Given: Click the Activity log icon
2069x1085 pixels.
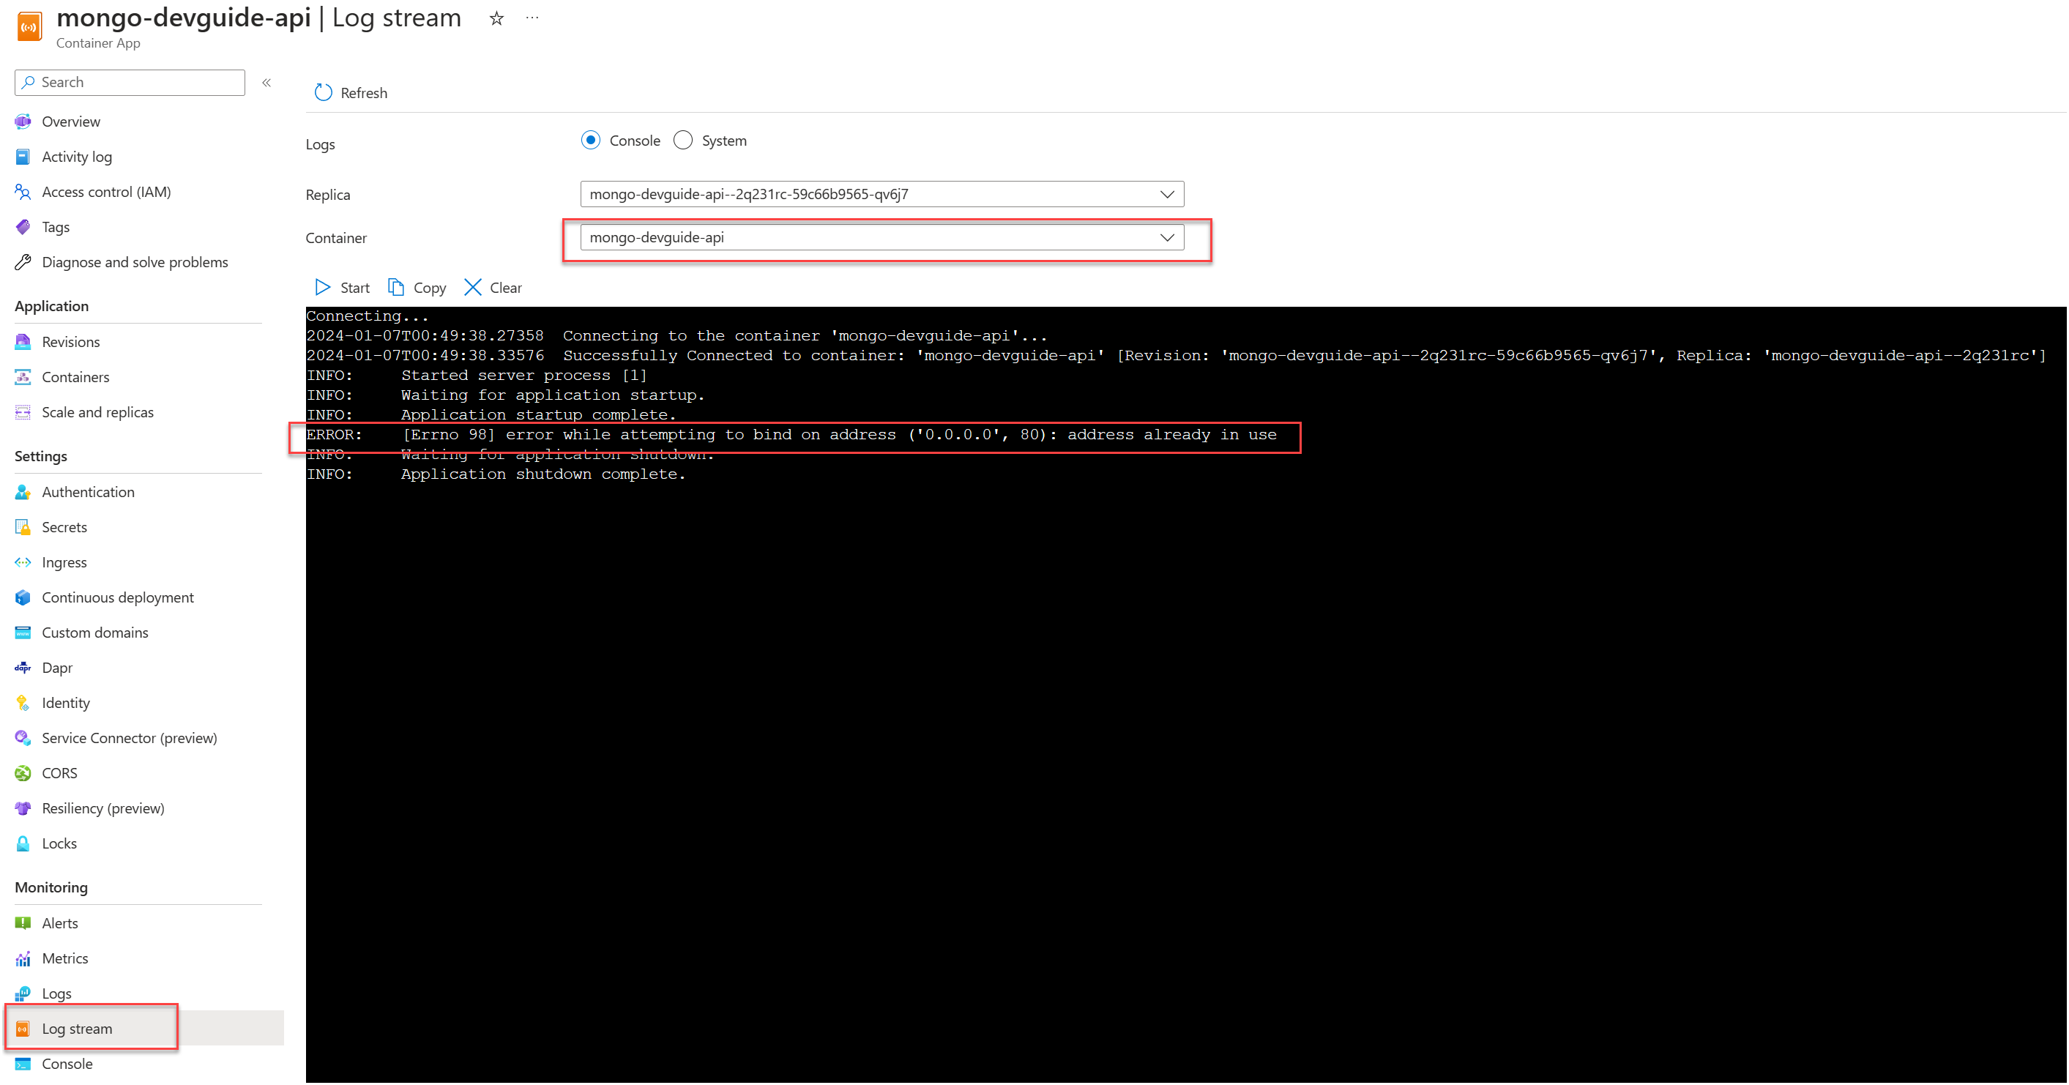Looking at the screenshot, I should (23, 157).
